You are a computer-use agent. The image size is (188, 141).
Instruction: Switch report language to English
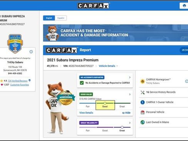click(x=49, y=18)
